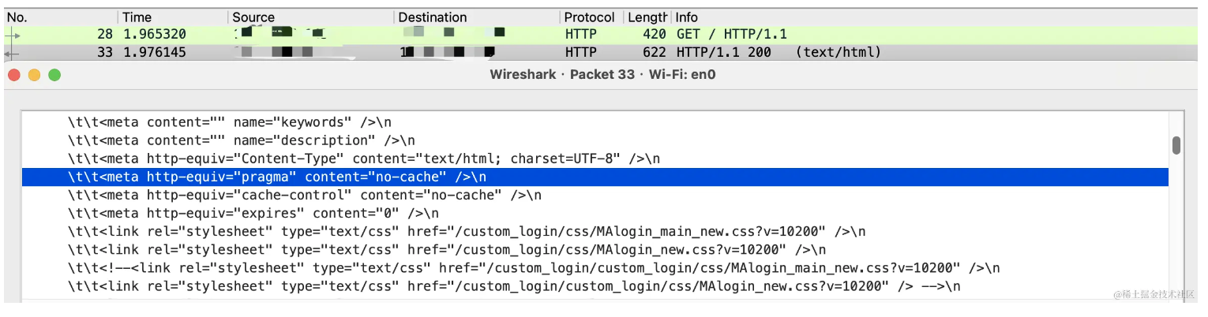This screenshot has height=317, width=1208.
Task: Click the request arrow icon on packet 28
Action: coord(13,35)
